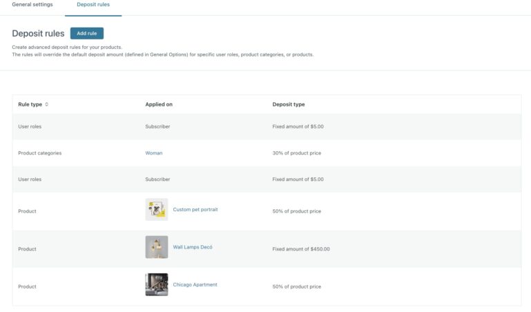Open the Custom pet portrait product thumbnail
Image resolution: width=531 pixels, height=312 pixels.
coord(156,210)
